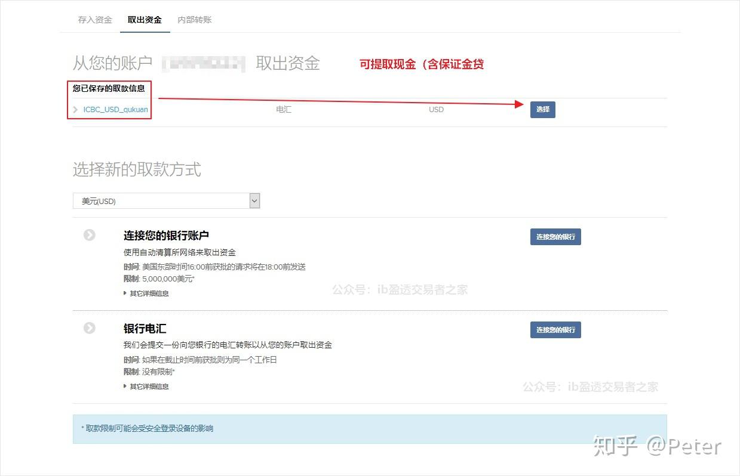Screen dimensions: 740x476
Task: Click the 连接您的银行账户 section heading
Action: point(167,235)
